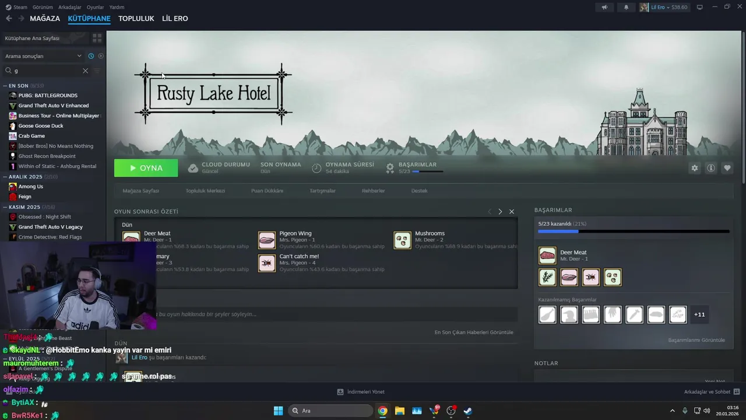Clear the library search text
The height and width of the screenshot is (420, 746).
pyautogui.click(x=85, y=71)
